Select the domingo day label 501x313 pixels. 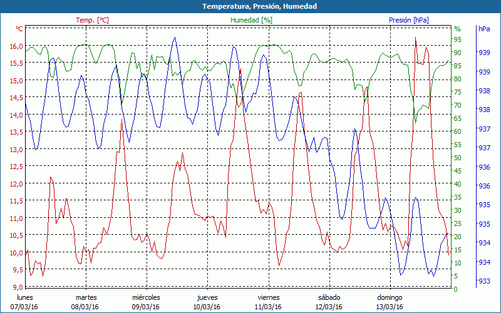pyautogui.click(x=390, y=297)
